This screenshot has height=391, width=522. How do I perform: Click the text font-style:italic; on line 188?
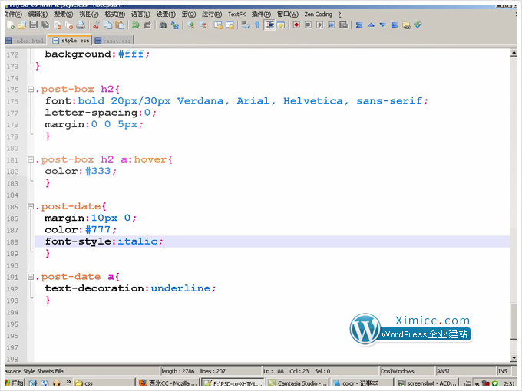click(104, 242)
